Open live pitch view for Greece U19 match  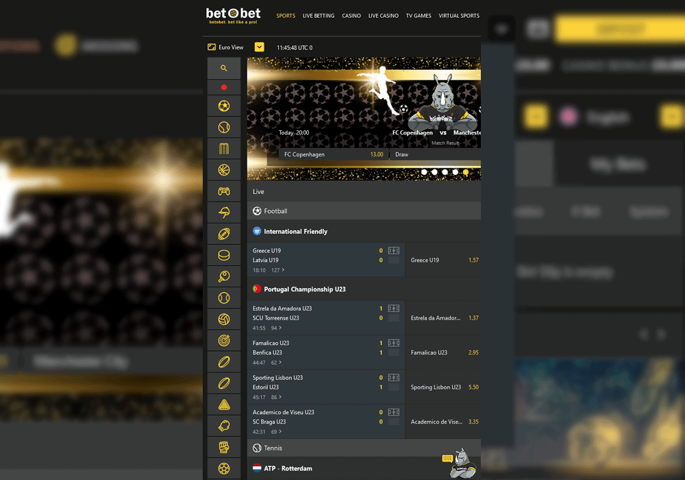(x=394, y=250)
